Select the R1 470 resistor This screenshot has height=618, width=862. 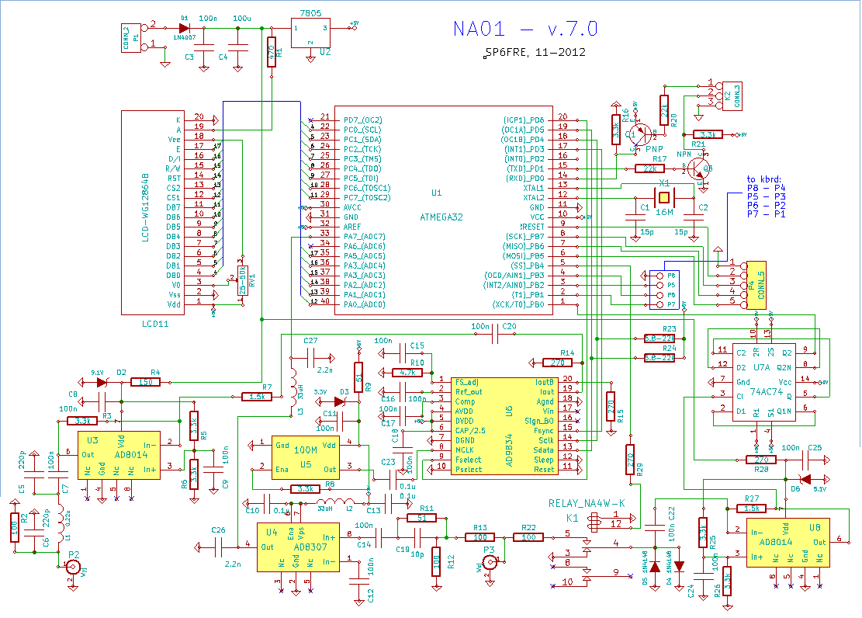(x=272, y=52)
